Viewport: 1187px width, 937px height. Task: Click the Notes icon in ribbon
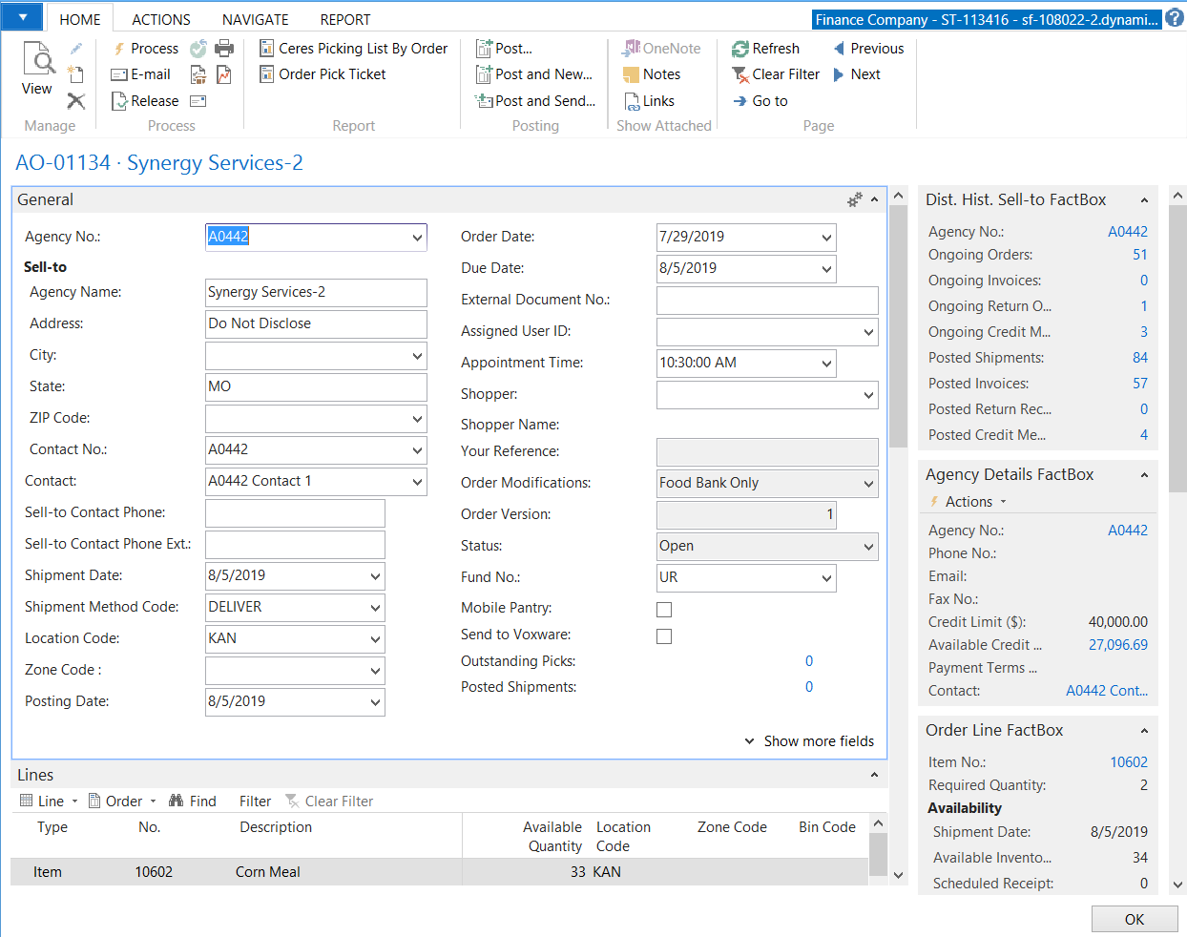[x=631, y=74]
